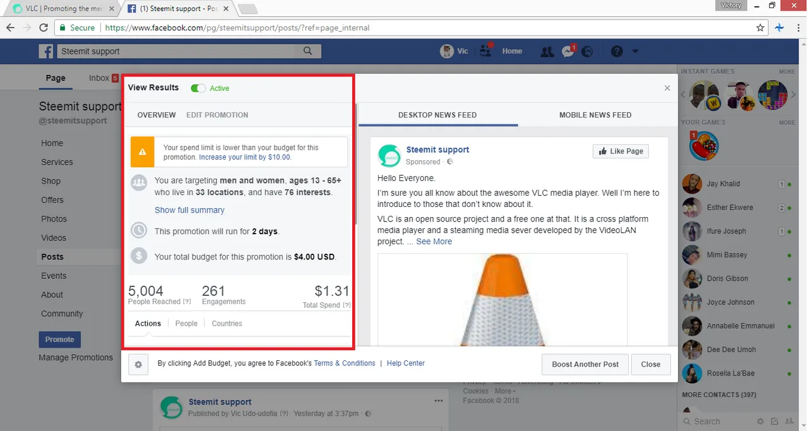Click Increase your limit by $10.00 link
The width and height of the screenshot is (808, 431).
point(245,157)
